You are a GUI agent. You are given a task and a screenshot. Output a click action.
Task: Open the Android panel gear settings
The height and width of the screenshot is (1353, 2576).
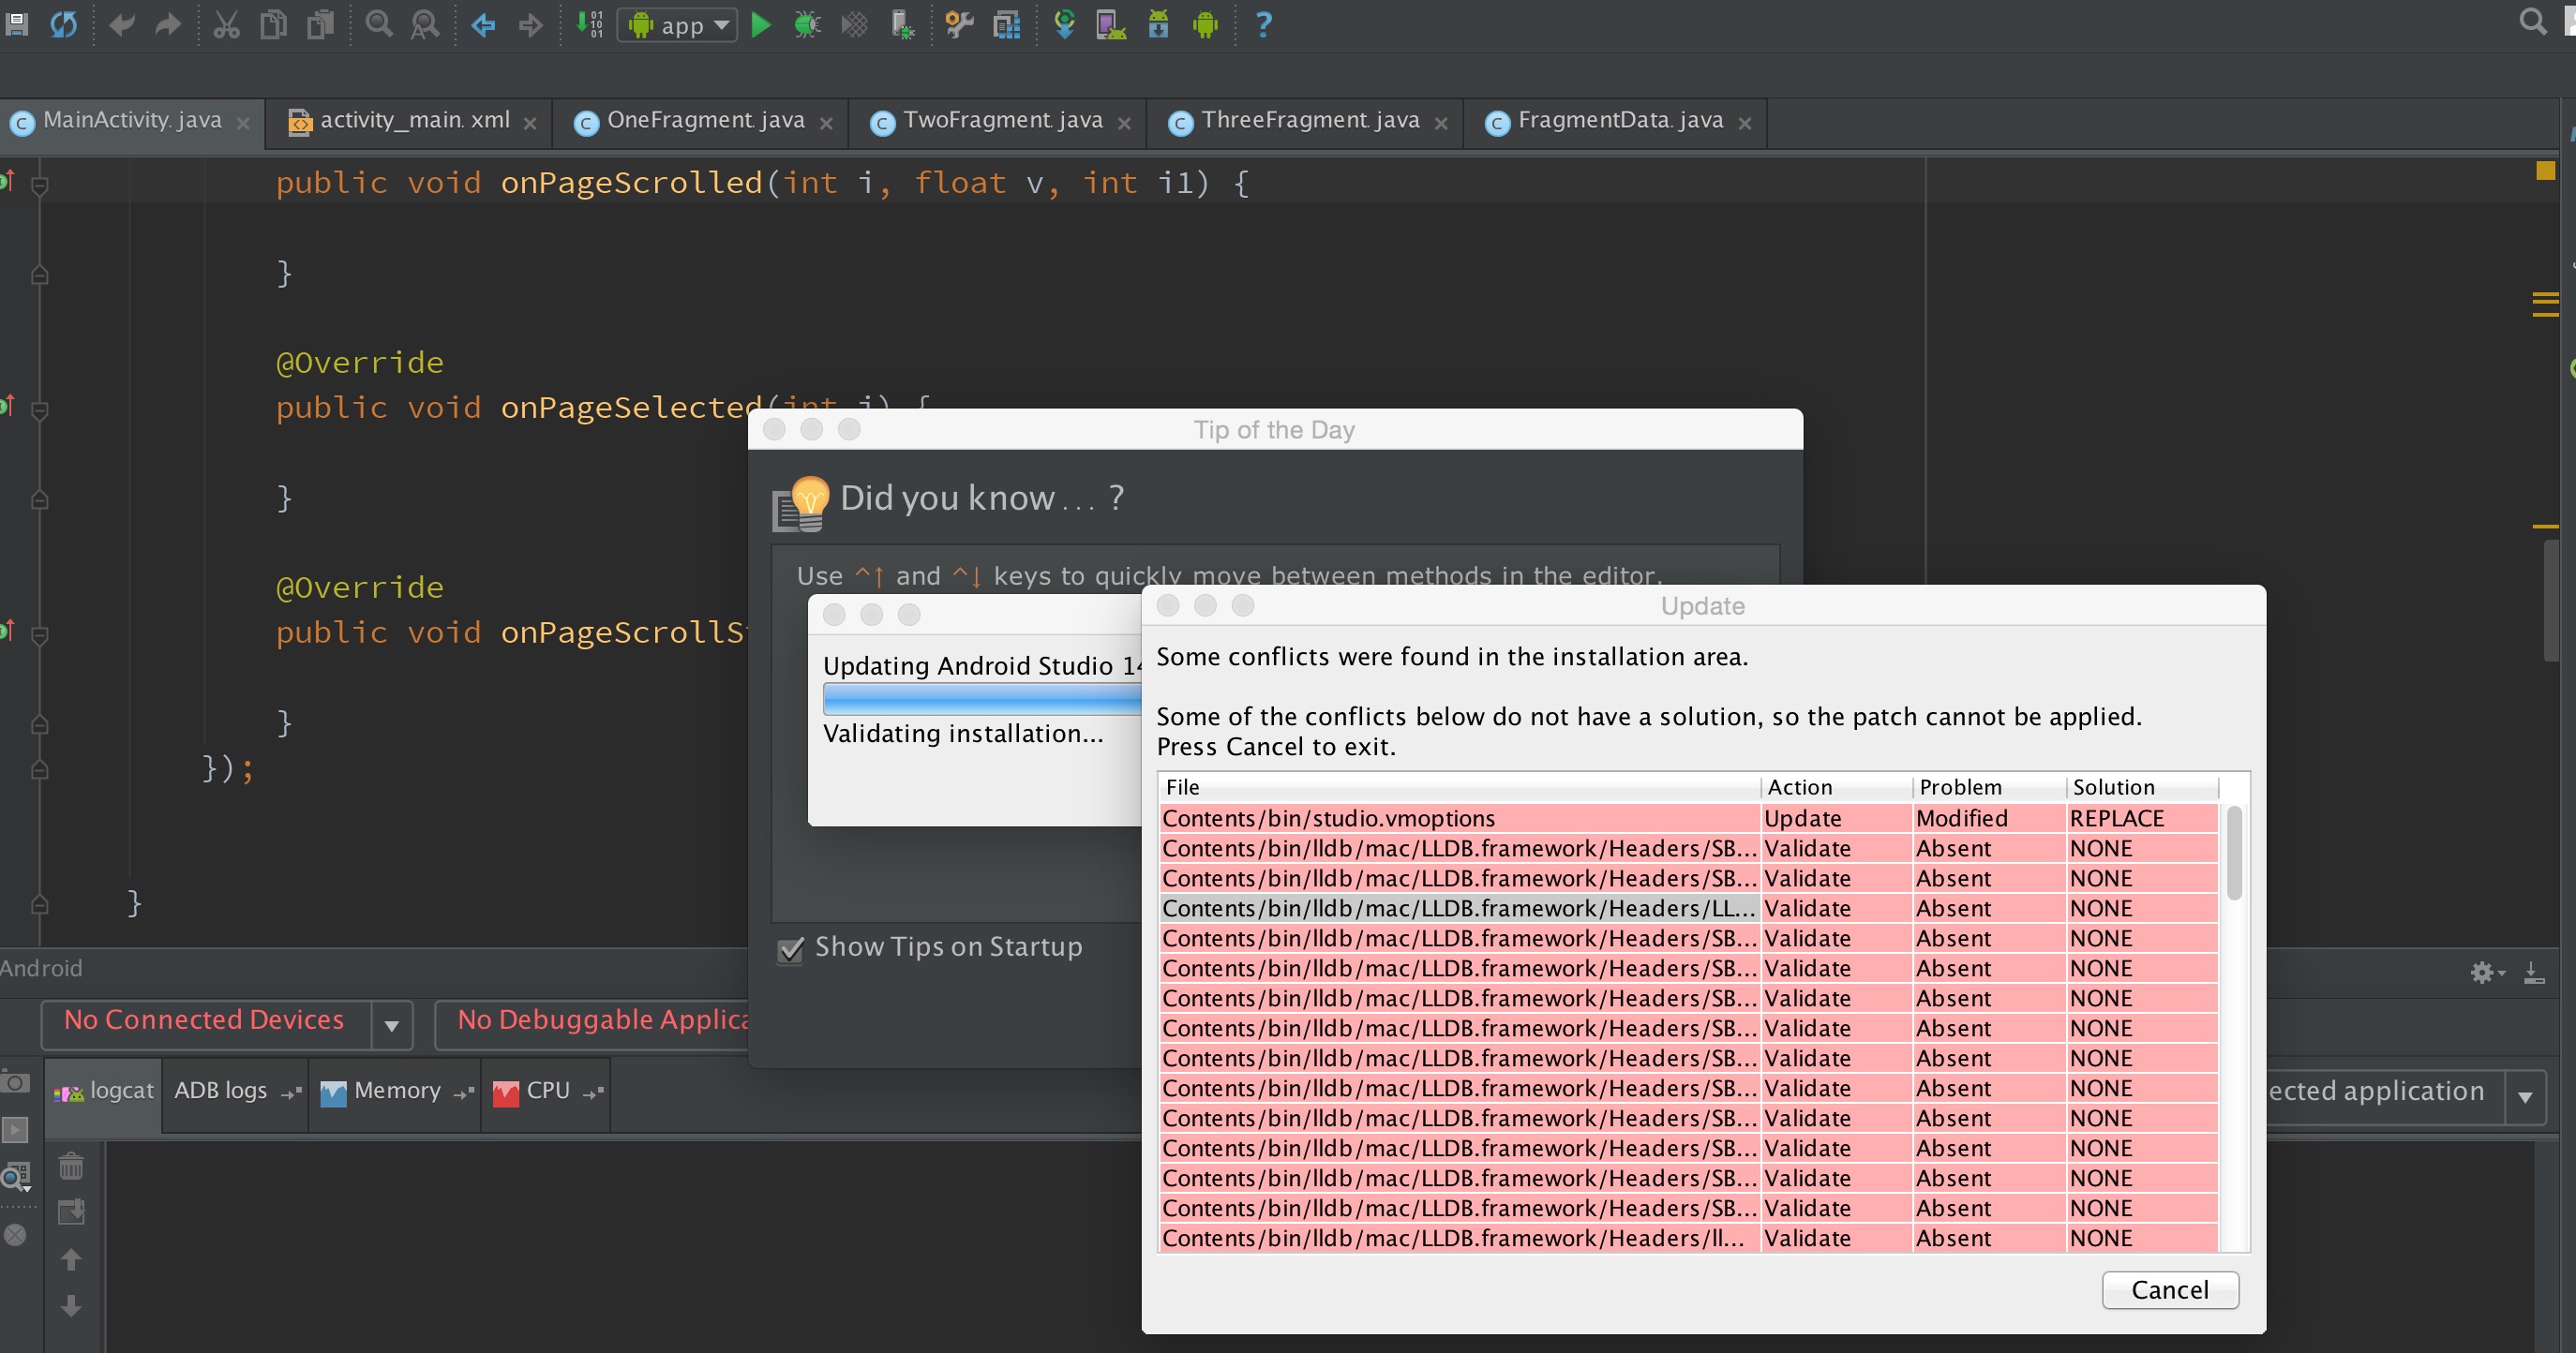tap(2487, 973)
